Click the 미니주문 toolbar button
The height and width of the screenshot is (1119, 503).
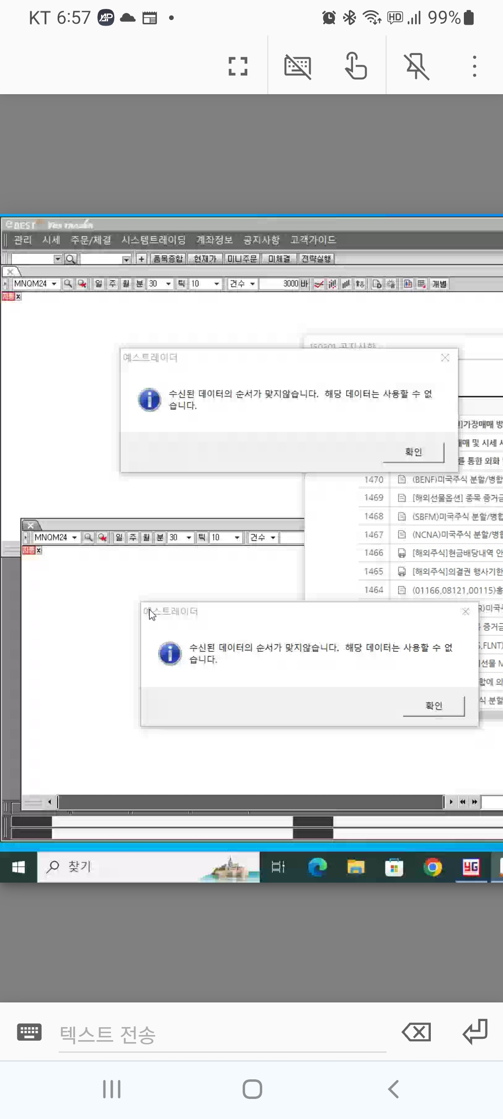(x=242, y=259)
